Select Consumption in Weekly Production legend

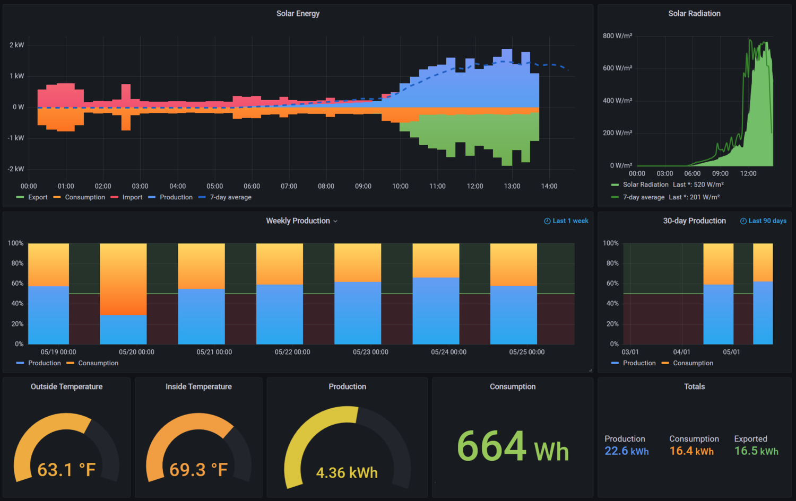[98, 363]
